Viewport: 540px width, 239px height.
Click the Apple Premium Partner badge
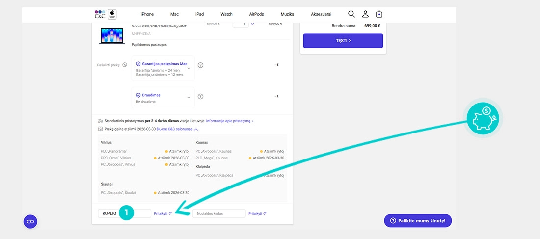click(x=112, y=14)
